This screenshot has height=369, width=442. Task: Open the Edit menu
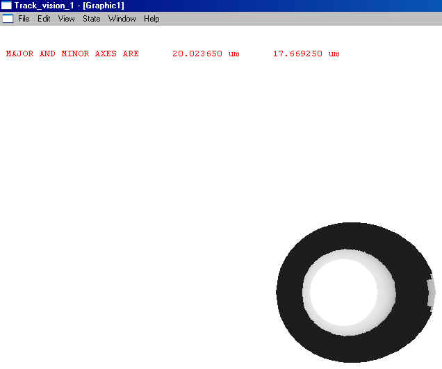click(x=44, y=19)
